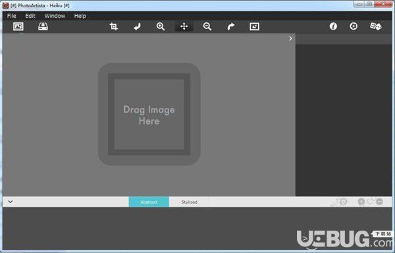Open the Window menu
Screen dimensions: 395x253
(x=55, y=16)
